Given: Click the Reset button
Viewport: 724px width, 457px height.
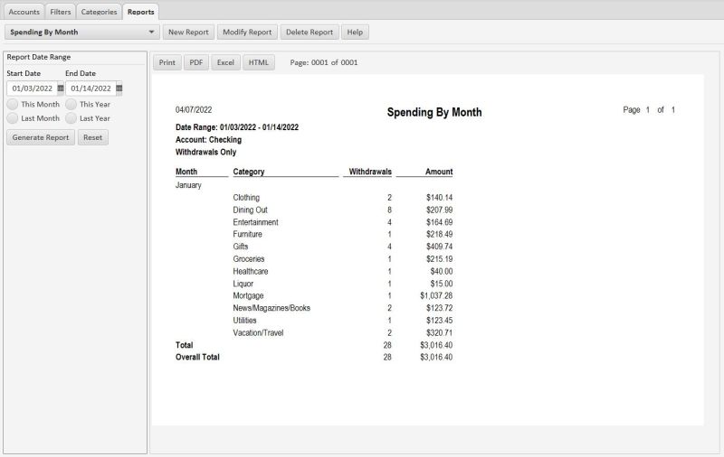Looking at the screenshot, I should point(93,137).
